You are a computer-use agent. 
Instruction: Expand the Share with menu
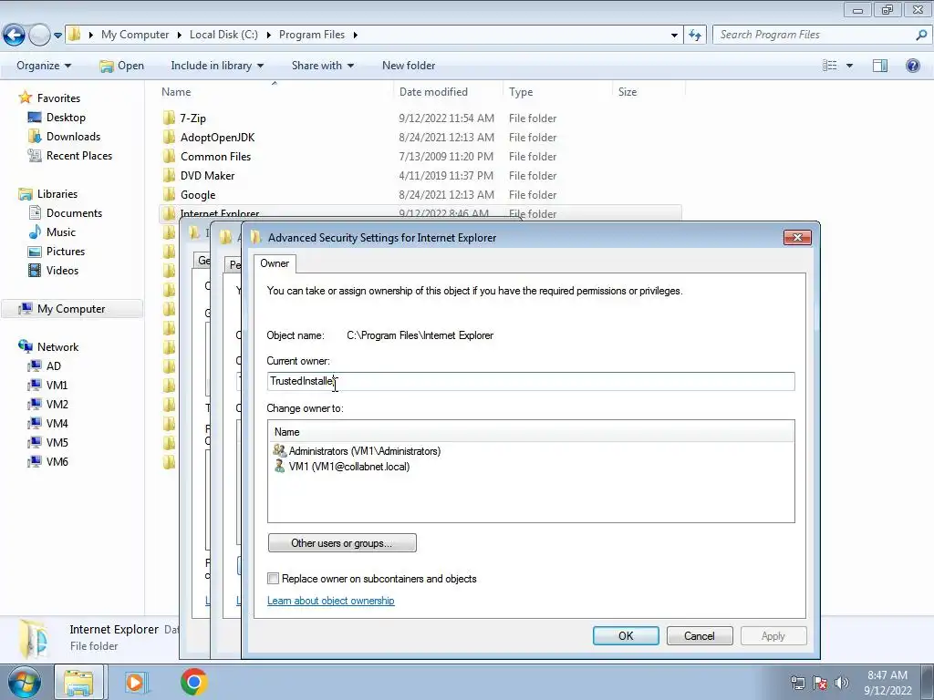coord(322,66)
